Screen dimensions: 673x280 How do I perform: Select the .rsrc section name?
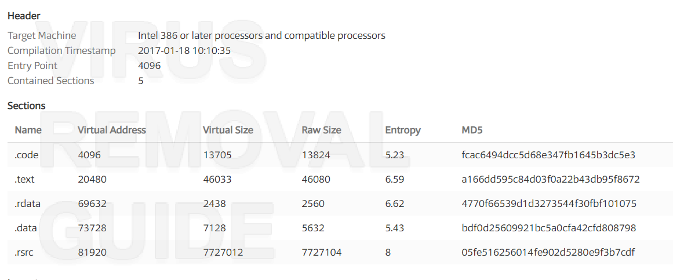click(x=24, y=253)
